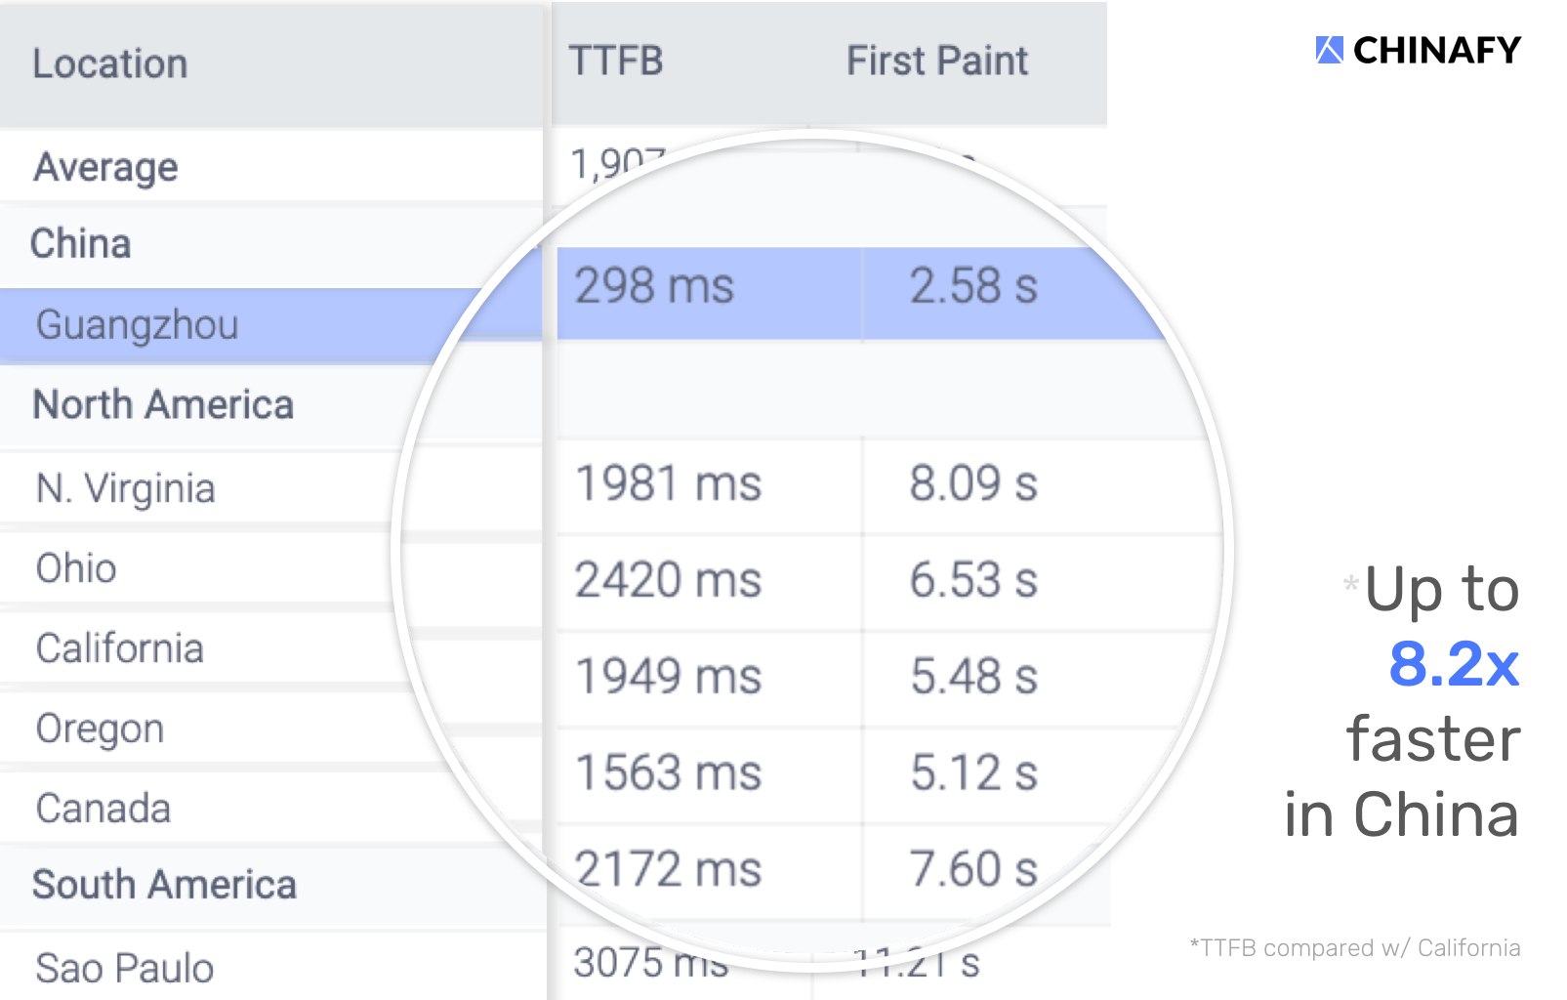Select the N. Virginia location

coord(126,488)
